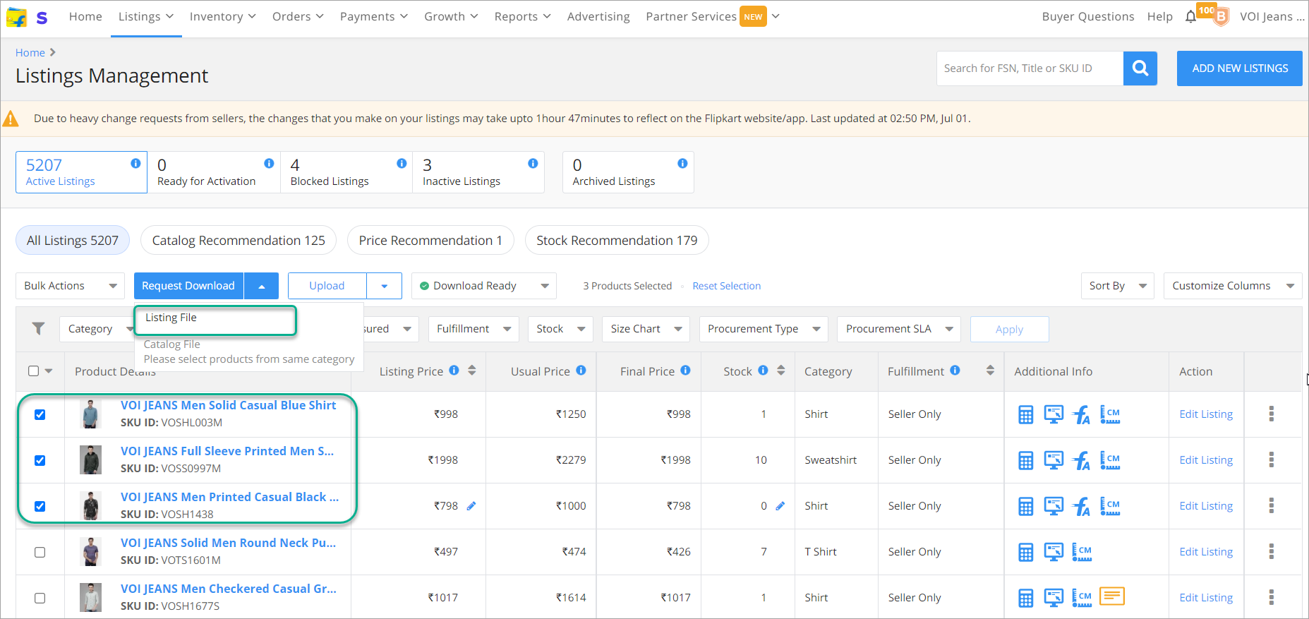Open info icon for Archived Listings
Screen dimensions: 1309x619
[682, 163]
